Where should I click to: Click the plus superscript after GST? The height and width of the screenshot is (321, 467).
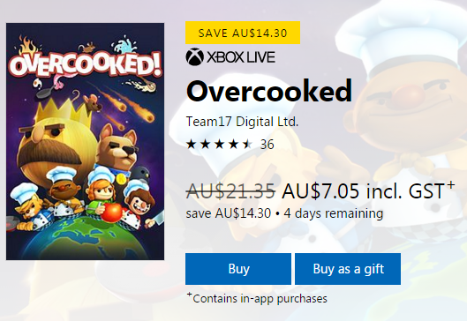pyautogui.click(x=450, y=185)
